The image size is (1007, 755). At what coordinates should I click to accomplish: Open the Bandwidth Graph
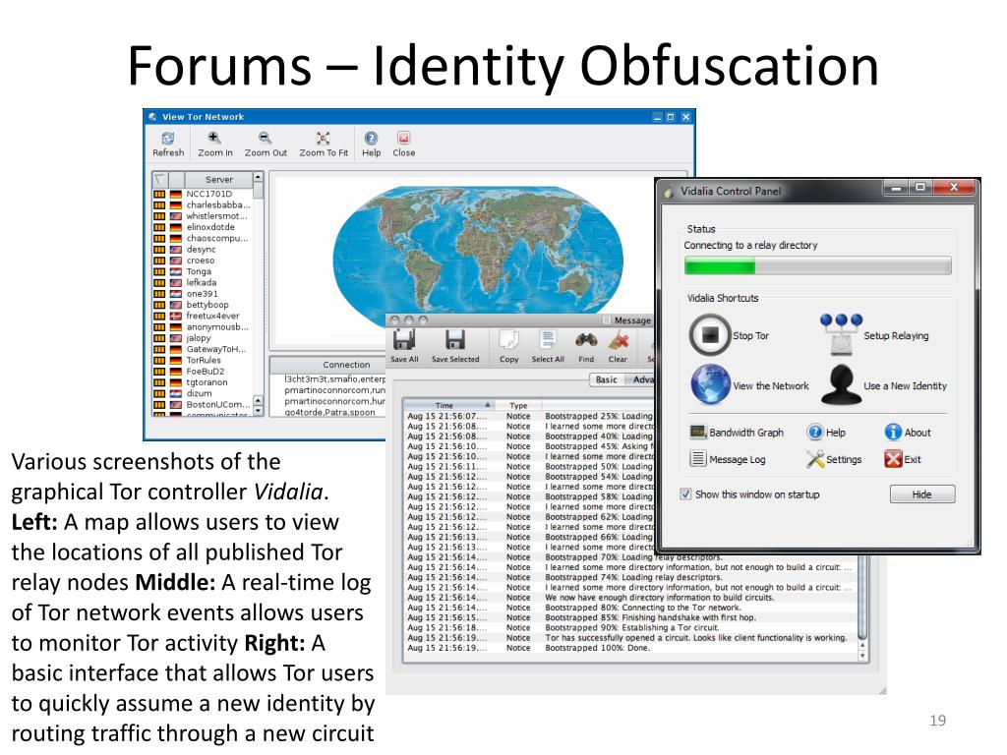point(737,433)
